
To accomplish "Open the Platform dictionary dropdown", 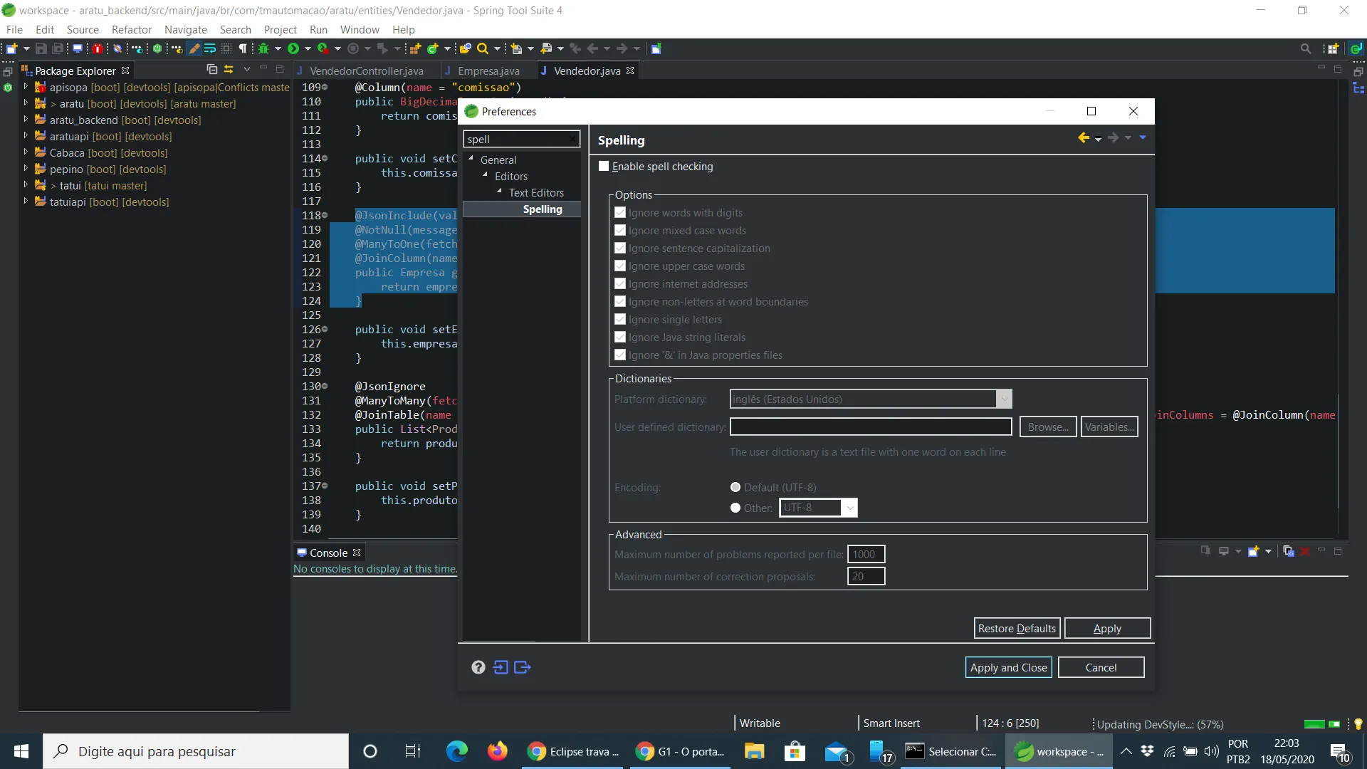I will click(1003, 399).
